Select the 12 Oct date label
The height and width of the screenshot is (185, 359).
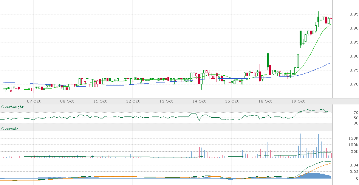point(133,101)
